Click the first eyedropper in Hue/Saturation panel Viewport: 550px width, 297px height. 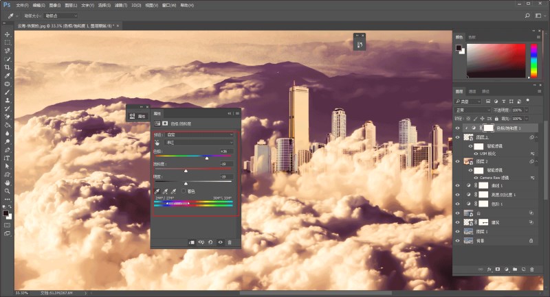157,191
